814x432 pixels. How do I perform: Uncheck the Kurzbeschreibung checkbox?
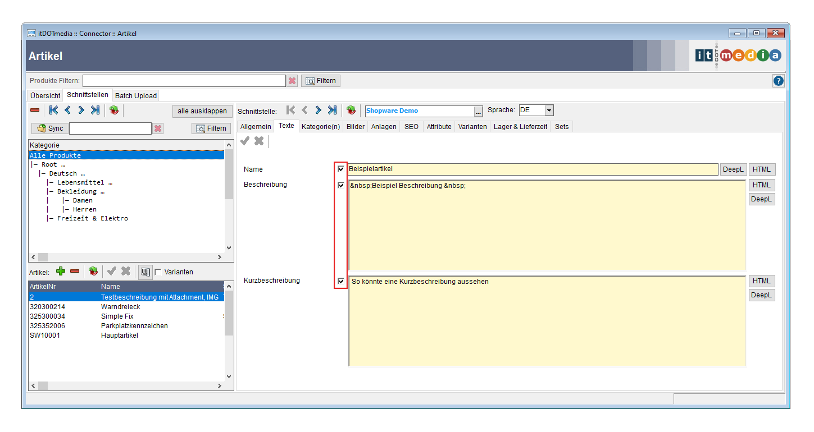[x=341, y=281]
